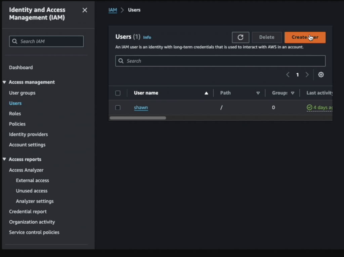Sort by User name ascending arrow
Image resolution: width=344 pixels, height=257 pixels.
click(206, 93)
